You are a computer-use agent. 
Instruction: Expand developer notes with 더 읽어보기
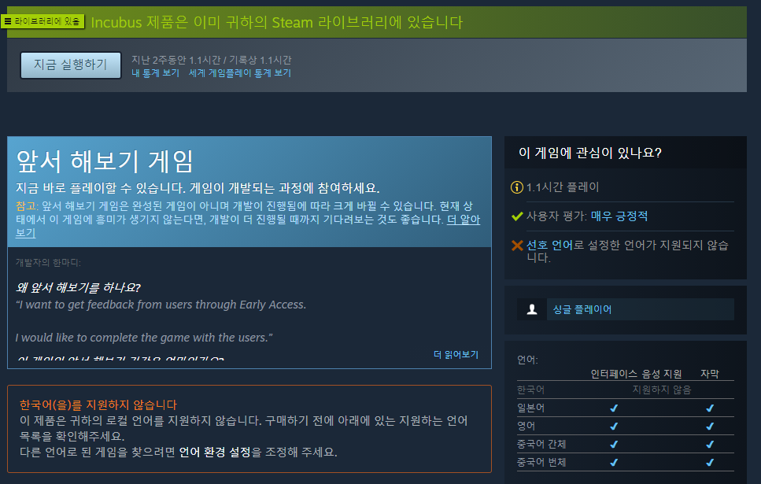pos(456,354)
